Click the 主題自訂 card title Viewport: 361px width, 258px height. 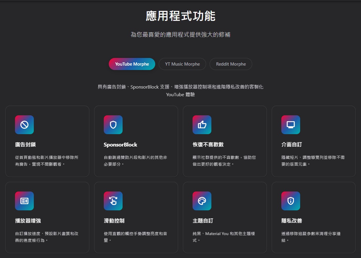[x=203, y=221]
